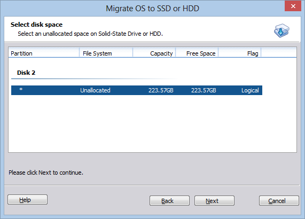This screenshot has height=219, width=305.
Task: Click empty area below the partition row
Action: point(153,123)
